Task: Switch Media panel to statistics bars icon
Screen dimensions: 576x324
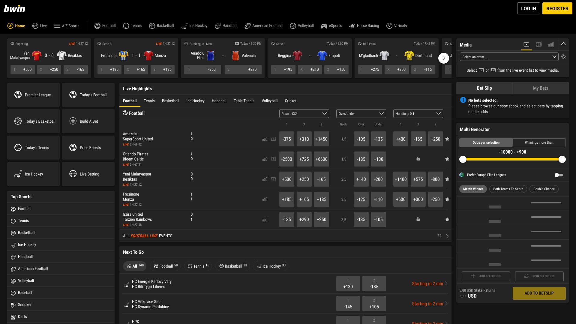Action: [551, 44]
